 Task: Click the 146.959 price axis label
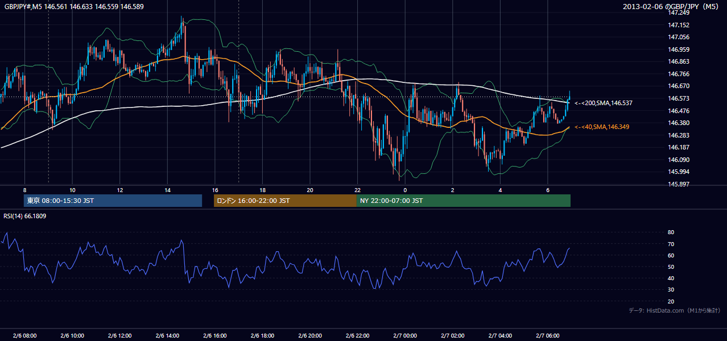point(679,49)
